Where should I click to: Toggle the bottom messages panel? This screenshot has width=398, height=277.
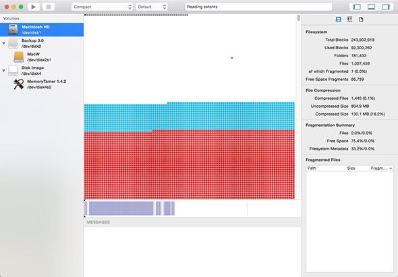[371, 7]
